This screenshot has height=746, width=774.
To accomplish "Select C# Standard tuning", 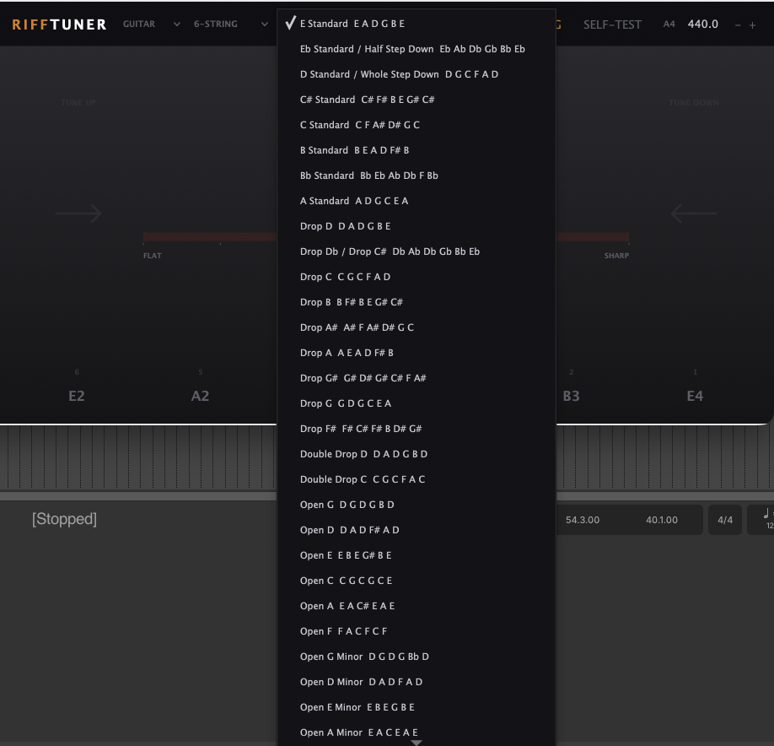I will (x=417, y=100).
